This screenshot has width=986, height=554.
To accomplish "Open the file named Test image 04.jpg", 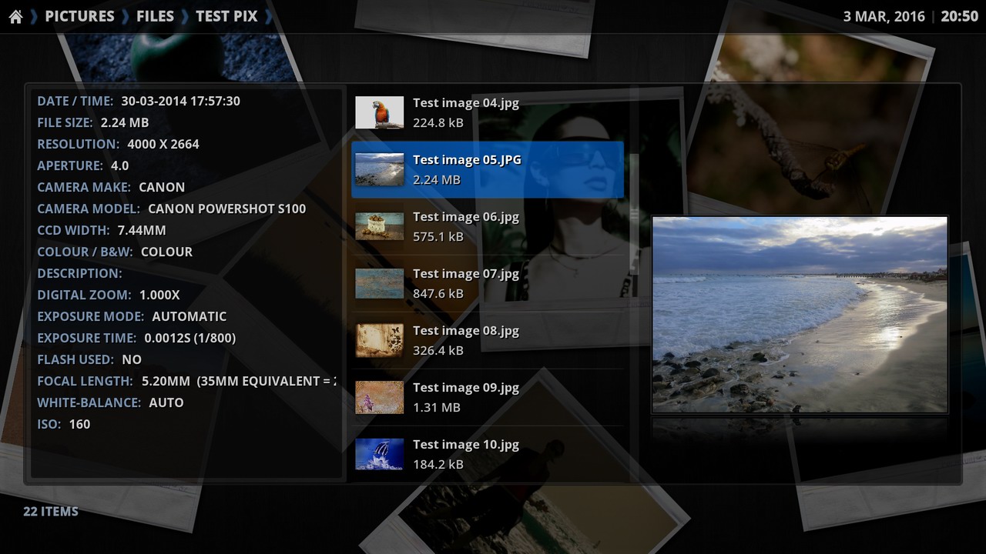I will point(465,103).
